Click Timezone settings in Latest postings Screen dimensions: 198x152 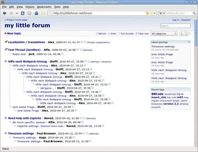point(163,46)
